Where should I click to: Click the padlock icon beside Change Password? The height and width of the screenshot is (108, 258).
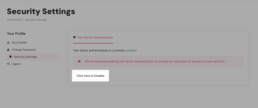tap(8, 50)
